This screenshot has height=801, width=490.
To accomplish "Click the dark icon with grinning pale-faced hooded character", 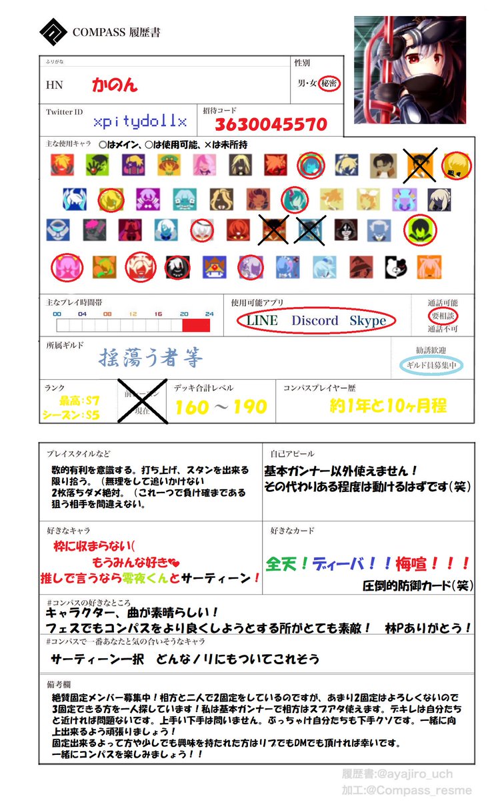I will [346, 230].
